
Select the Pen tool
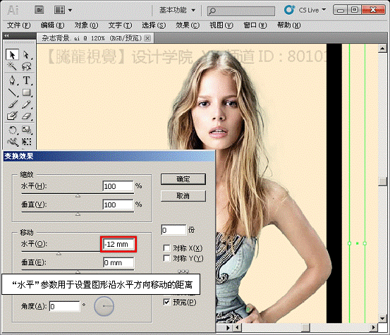point(12,80)
